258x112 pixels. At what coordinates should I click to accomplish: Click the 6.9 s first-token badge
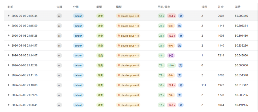(x=171, y=46)
